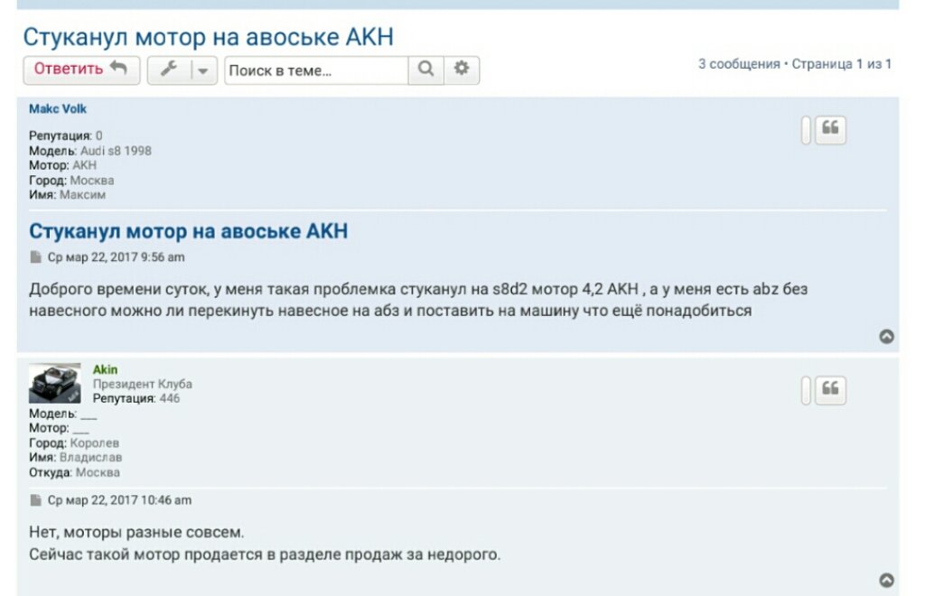This screenshot has width=925, height=596.
Task: Jump to top from Akin's post
Action: pos(886,580)
